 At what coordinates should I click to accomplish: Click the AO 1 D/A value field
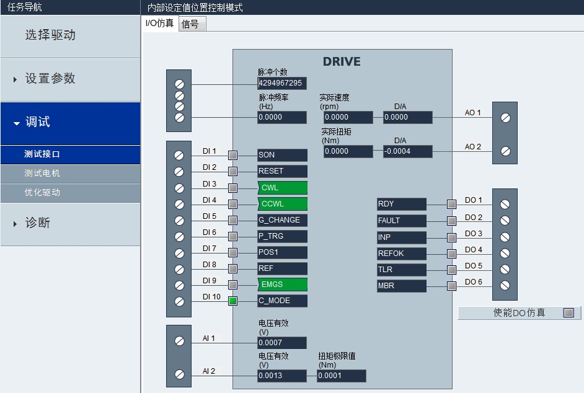(408, 117)
